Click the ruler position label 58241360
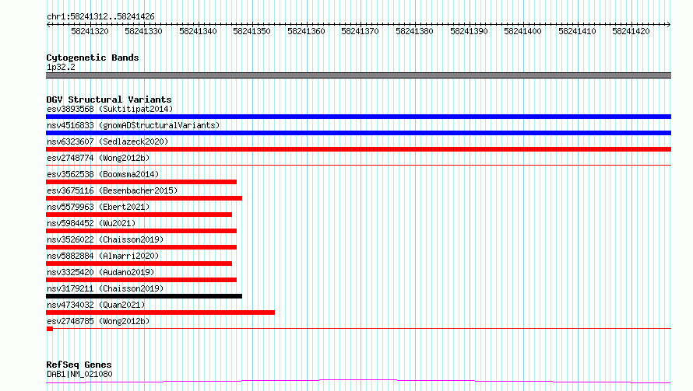Image resolution: width=693 pixels, height=391 pixels. (306, 31)
